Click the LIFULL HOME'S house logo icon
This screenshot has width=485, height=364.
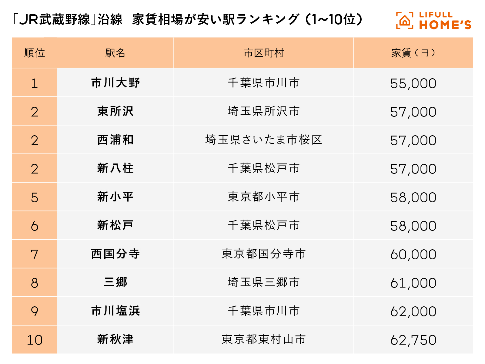[404, 21]
